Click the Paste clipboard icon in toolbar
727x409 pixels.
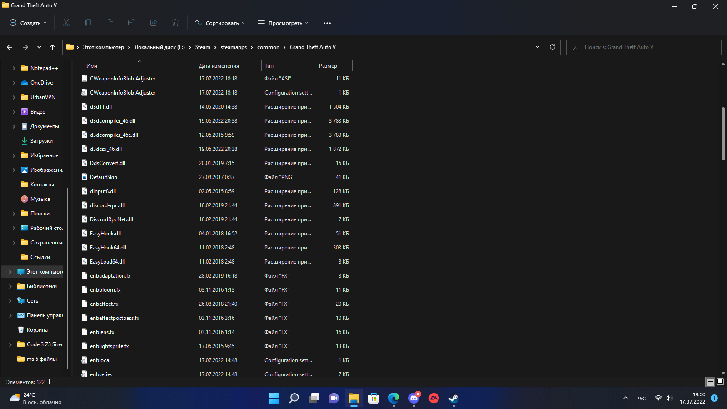point(110,23)
